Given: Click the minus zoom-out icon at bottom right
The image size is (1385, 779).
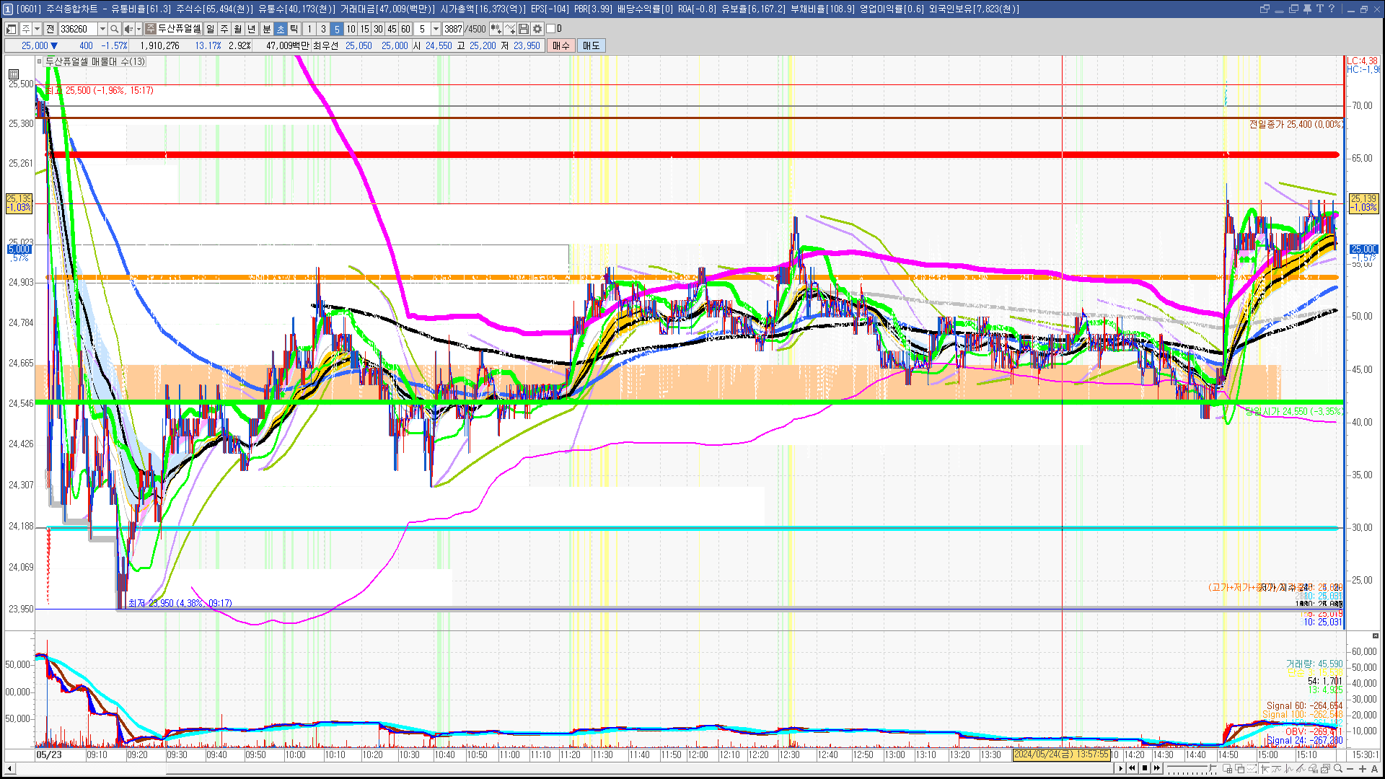Looking at the screenshot, I should 1350,769.
